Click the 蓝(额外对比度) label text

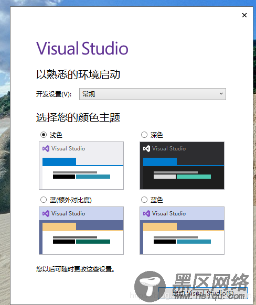point(71,200)
